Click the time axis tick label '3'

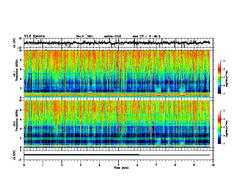click(81, 165)
